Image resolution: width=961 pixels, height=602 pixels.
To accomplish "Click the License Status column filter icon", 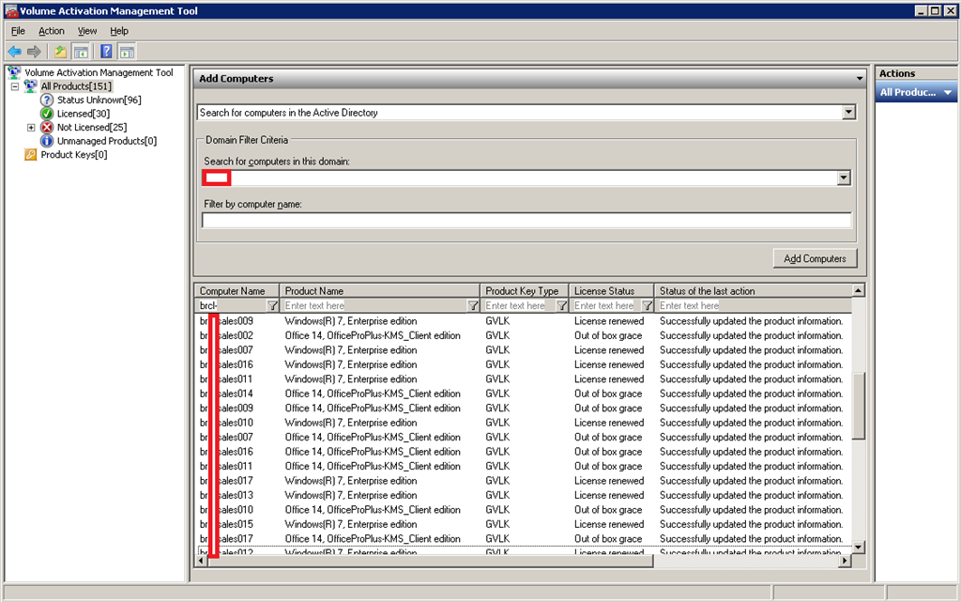I will tap(648, 306).
